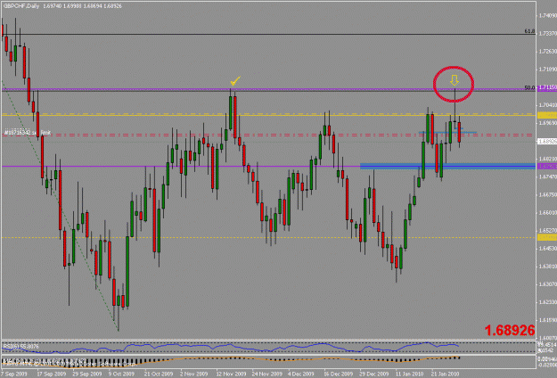Click the white current price tag 1.68926 on the axis
The width and height of the screenshot is (557, 378).
547,142
